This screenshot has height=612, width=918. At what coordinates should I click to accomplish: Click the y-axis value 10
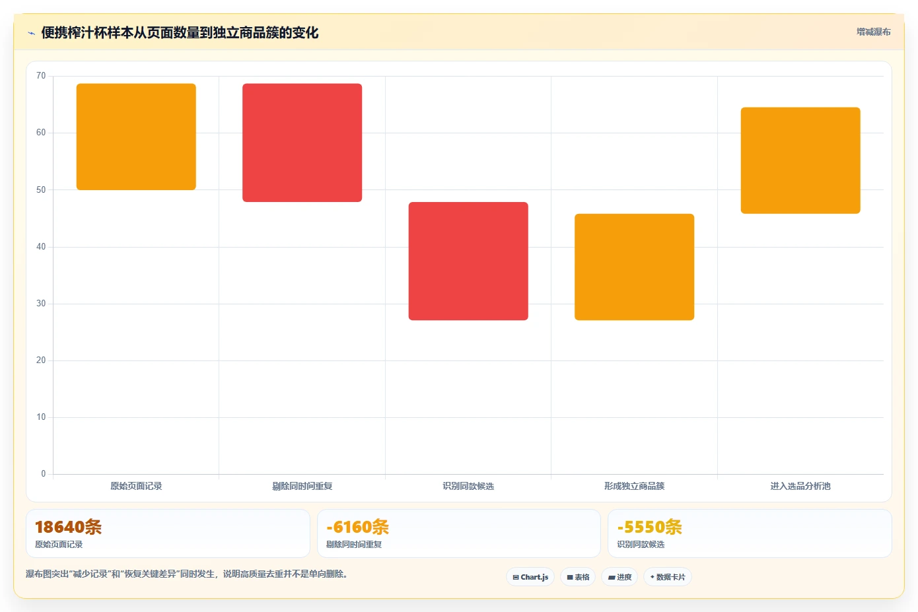41,417
